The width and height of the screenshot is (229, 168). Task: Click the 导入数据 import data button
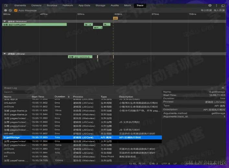coord(219,10)
